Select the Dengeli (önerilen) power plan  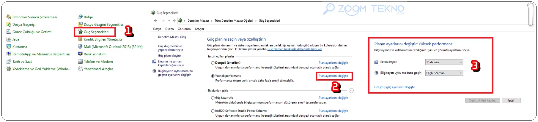click(213, 63)
